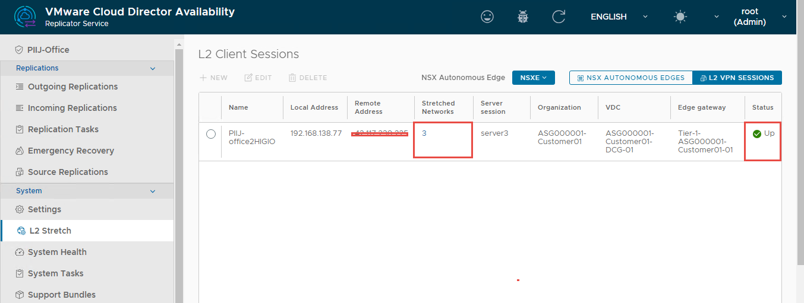Open System Health page

pos(56,252)
